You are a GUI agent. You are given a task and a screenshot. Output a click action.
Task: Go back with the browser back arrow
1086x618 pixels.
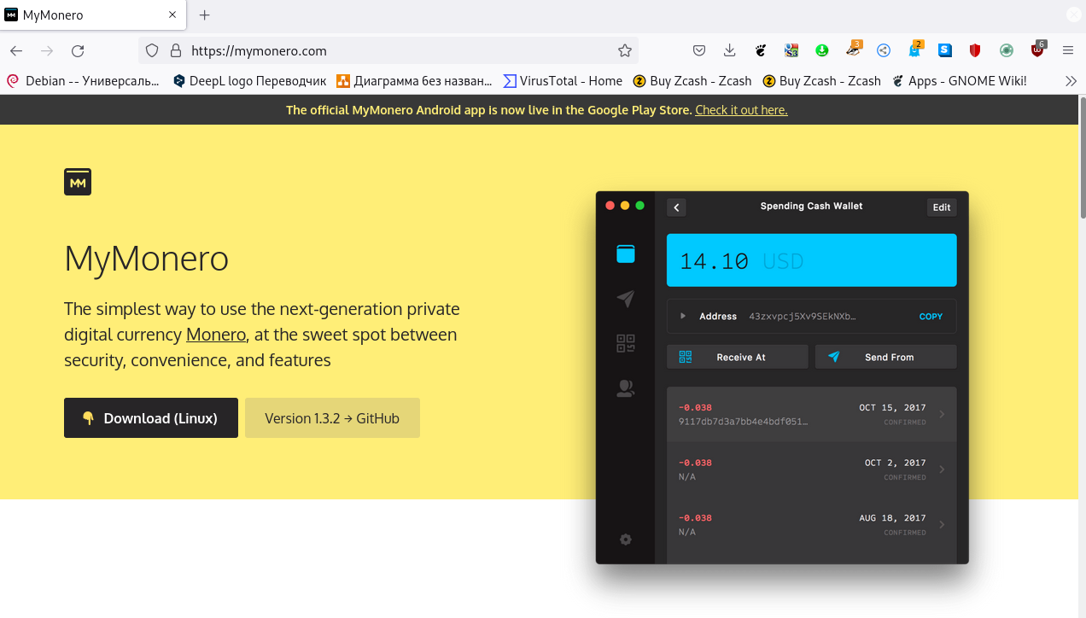click(x=16, y=51)
